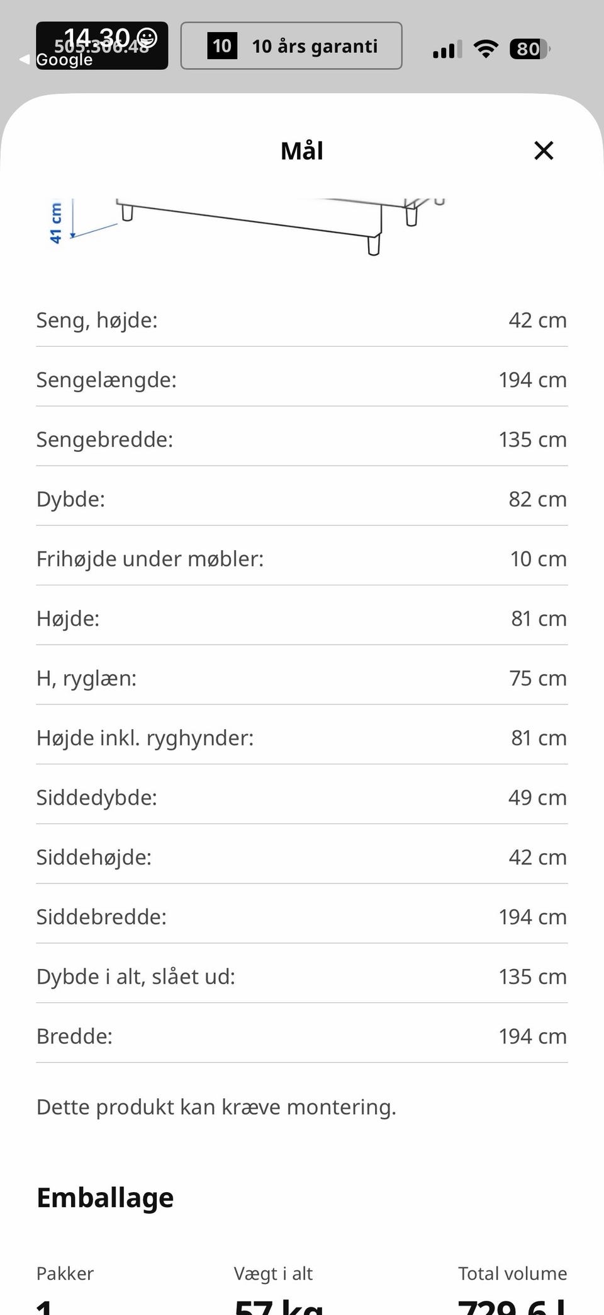Tap the H, ryglæn 75 cm row
This screenshot has height=1315, width=604.
302,678
